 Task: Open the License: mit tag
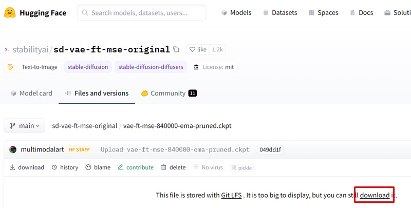pyautogui.click(x=214, y=67)
